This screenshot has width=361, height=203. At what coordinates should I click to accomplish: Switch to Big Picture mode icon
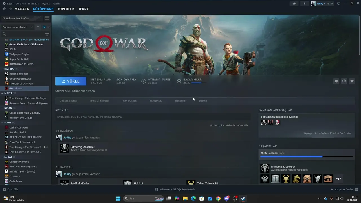[x=339, y=3]
